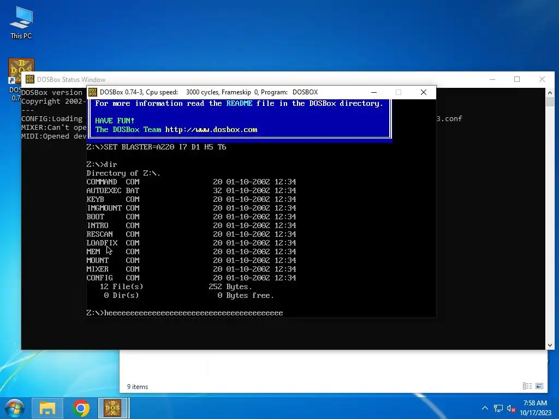This screenshot has height=419, width=559.
Task: Click 'MIDI:Opened' line in Status Window
Action: (x=53, y=136)
